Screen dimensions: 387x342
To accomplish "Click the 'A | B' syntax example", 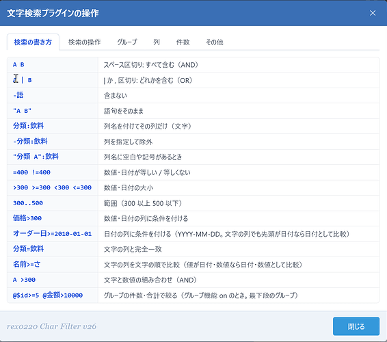I will click(x=22, y=80).
